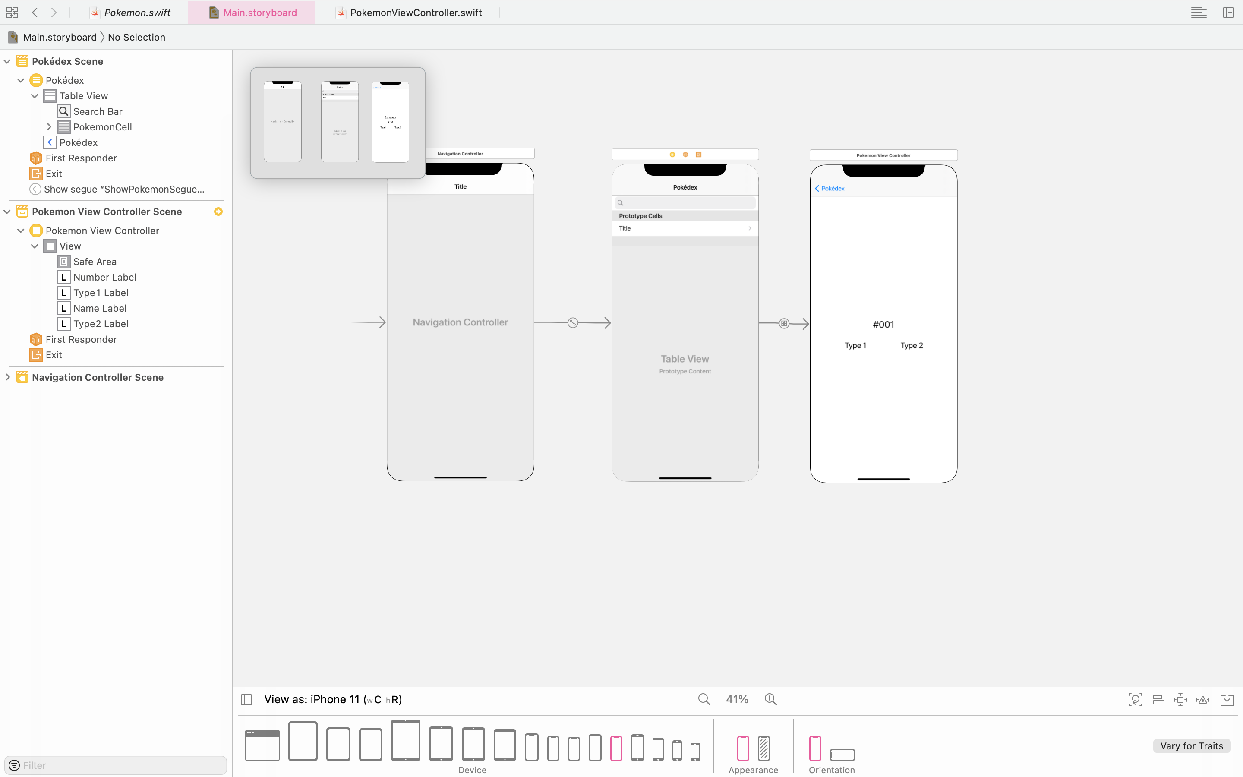Image resolution: width=1243 pixels, height=777 pixels.
Task: Click the First Responder icon in Pokédex
Action: tap(36, 158)
